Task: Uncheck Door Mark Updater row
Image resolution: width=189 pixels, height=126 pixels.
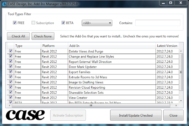Action: [11, 66]
